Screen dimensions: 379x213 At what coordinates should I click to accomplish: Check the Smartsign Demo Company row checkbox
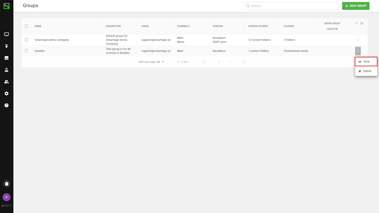tap(26, 40)
